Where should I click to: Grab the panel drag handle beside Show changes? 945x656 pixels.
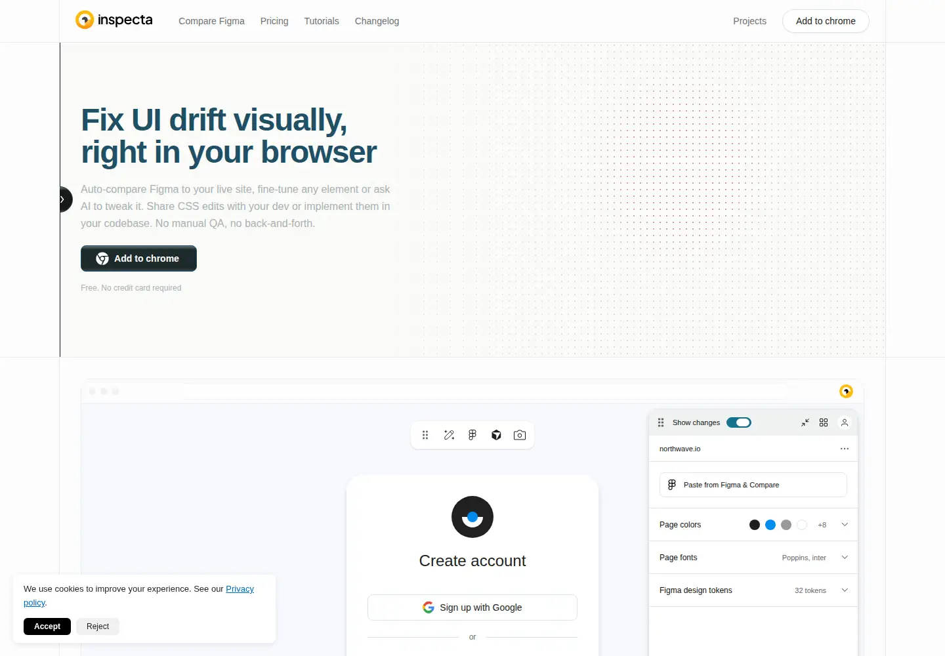coord(661,422)
